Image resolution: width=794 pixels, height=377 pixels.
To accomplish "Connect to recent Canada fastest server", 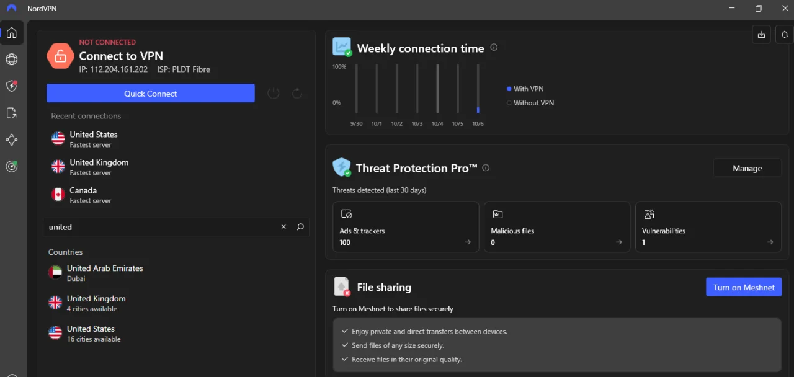I will (x=176, y=195).
